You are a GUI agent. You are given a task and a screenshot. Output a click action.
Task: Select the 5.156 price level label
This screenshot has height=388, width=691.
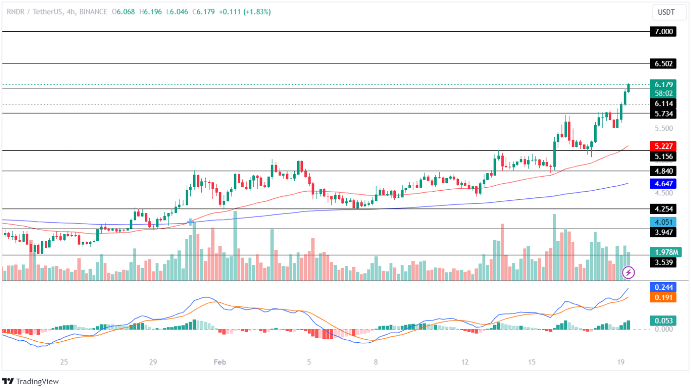coord(663,156)
